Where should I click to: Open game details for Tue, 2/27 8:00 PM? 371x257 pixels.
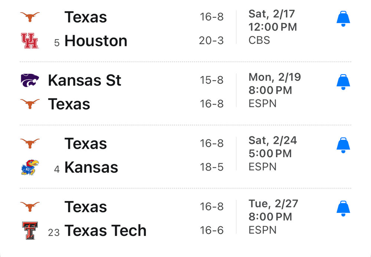[273, 217]
